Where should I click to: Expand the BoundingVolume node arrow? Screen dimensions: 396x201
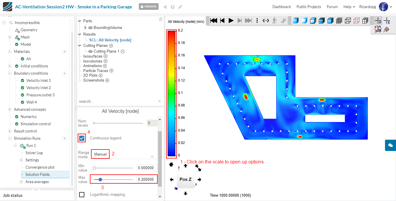86,28
